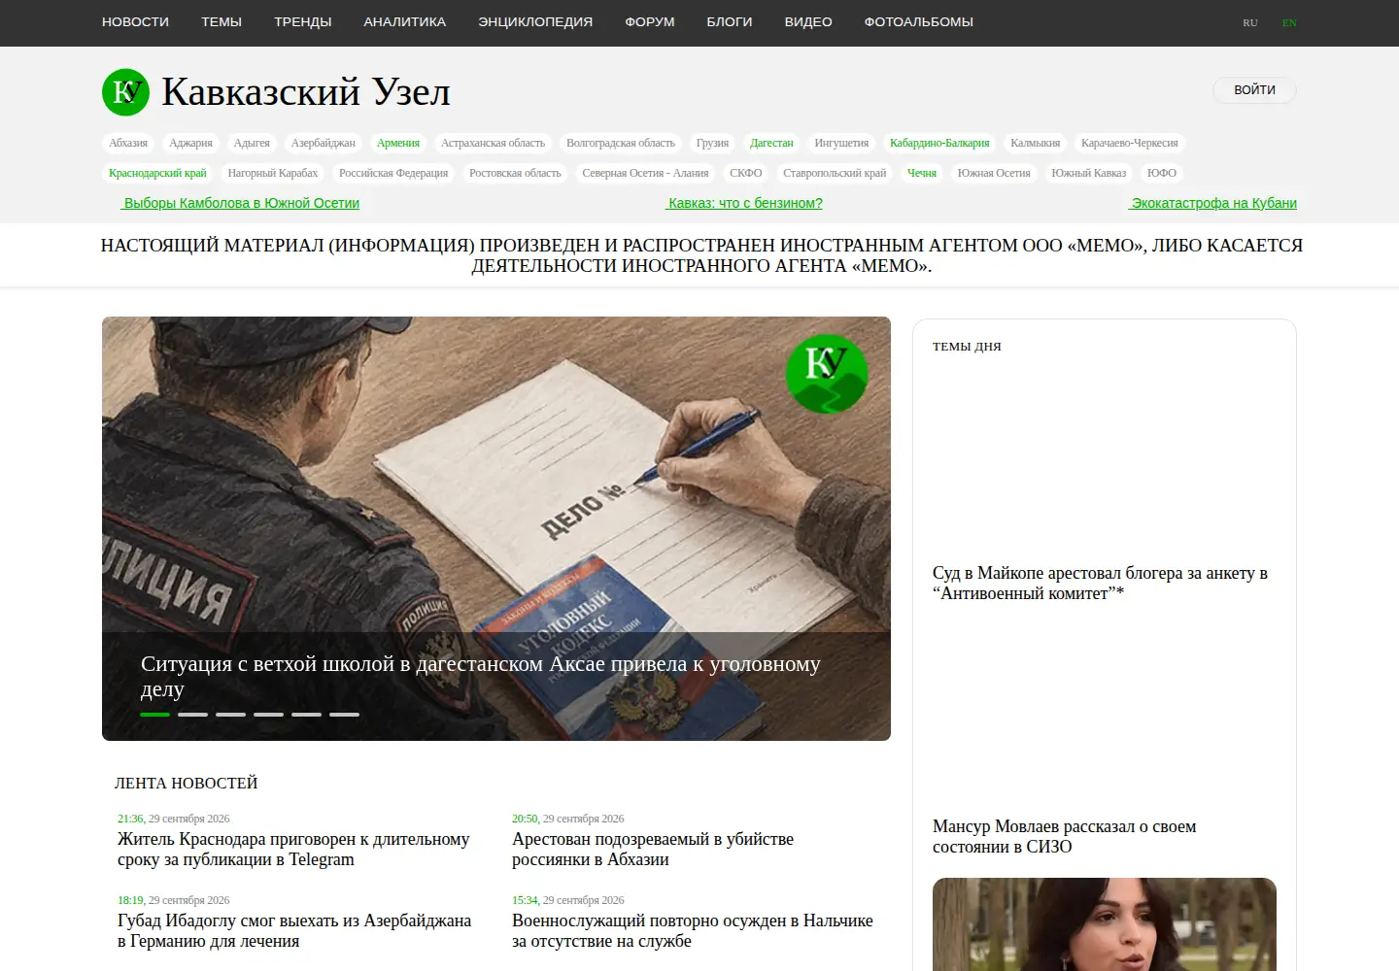1399x971 pixels.
Task: Click the green Кавказский Узел logo icon
Action: (x=125, y=91)
